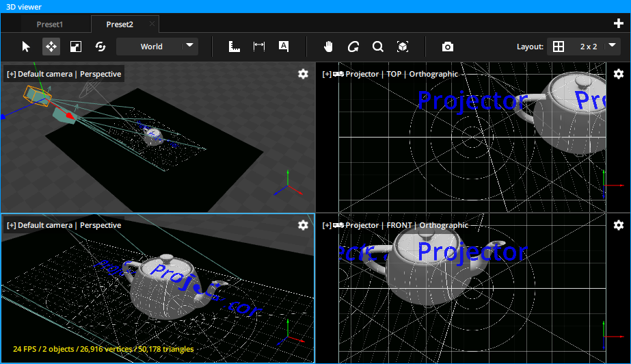631x364 pixels.
Task: Select the scale tool
Action: [76, 47]
